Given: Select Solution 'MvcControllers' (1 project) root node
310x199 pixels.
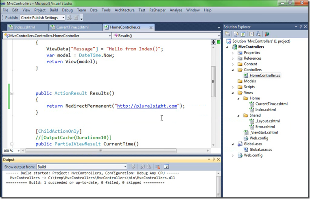Looking at the screenshot, I should [261, 41].
